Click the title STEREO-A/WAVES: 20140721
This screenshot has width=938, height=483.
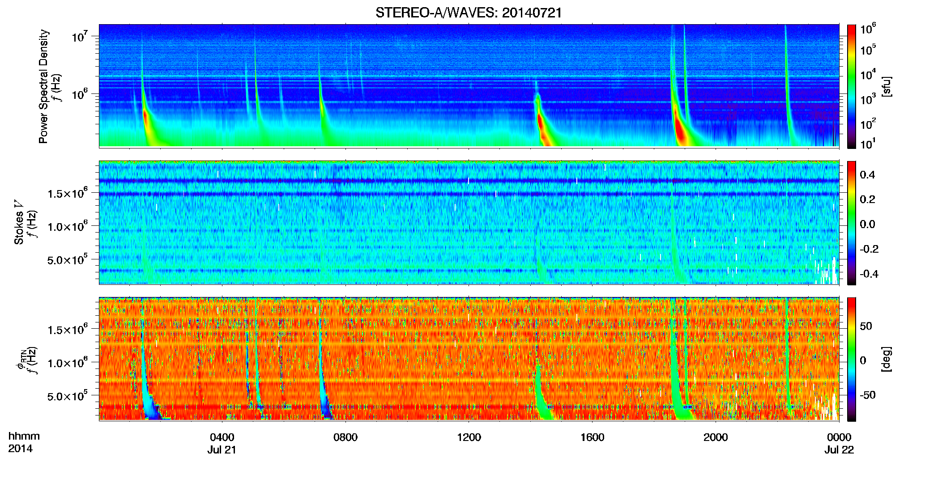[x=469, y=13]
